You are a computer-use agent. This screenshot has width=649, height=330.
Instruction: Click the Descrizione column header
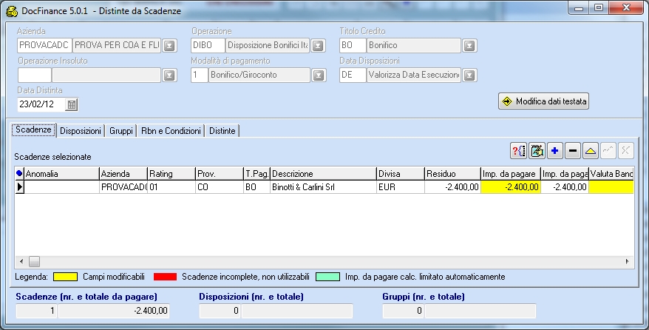tap(322, 173)
